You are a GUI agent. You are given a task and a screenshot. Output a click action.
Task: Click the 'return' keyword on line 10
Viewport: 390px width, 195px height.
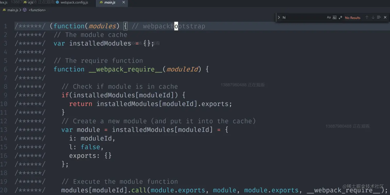click(x=81, y=104)
